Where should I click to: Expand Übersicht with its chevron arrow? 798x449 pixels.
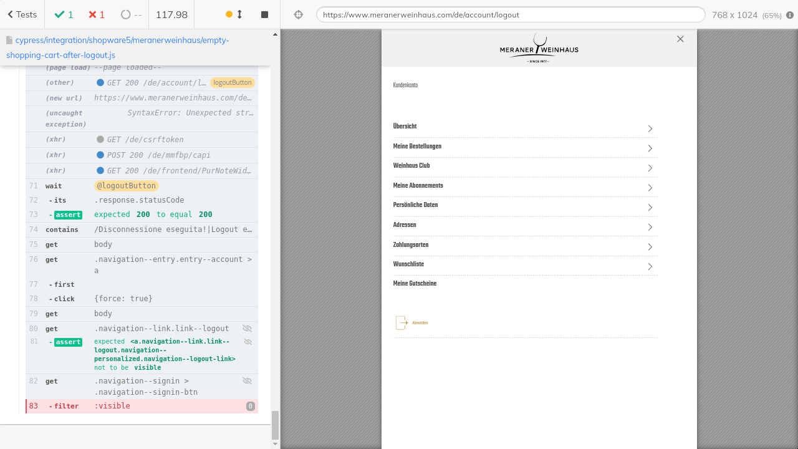coord(650,128)
